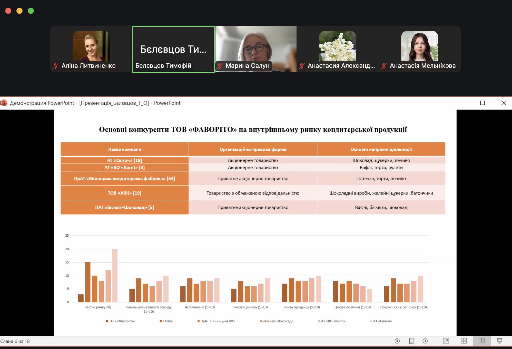The image size is (512, 349).
Task: Switch to Normal view icon
Action: [x=446, y=341]
